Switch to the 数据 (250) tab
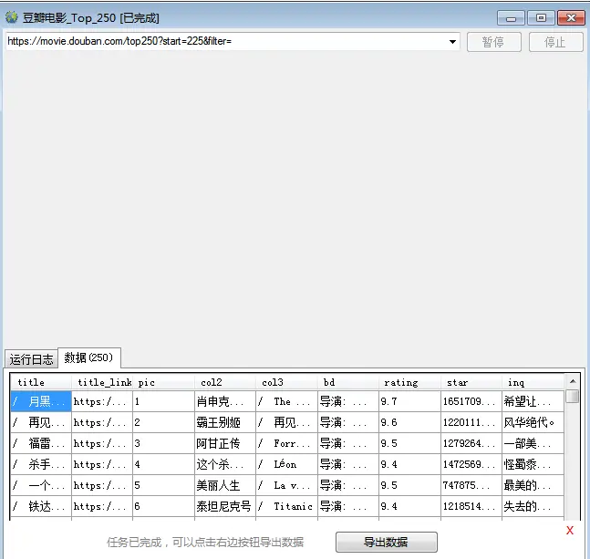 click(x=88, y=357)
